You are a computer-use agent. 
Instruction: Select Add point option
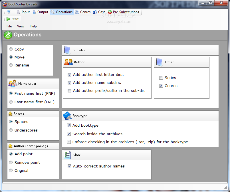[x=11, y=154]
